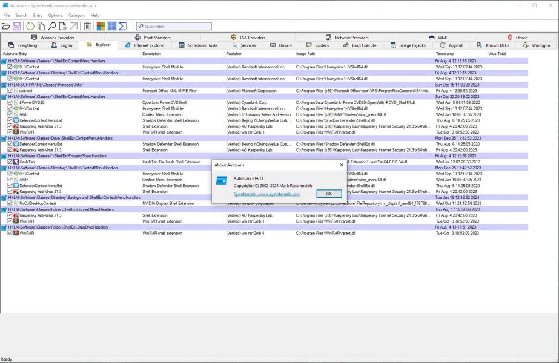Switch to the Internet Explorer tab
559x363 pixels.
(x=145, y=45)
